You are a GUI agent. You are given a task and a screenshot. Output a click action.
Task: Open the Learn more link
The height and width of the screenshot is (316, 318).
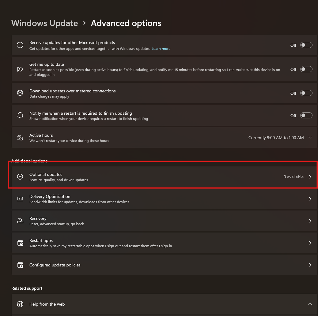[161, 49]
